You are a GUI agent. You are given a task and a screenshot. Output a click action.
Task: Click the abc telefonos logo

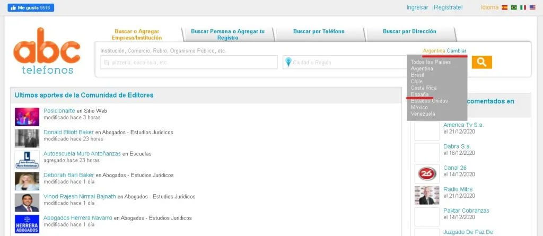click(47, 51)
